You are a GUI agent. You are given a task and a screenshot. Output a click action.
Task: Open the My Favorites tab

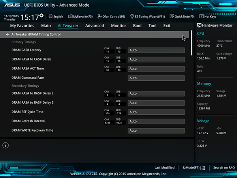[22, 26]
